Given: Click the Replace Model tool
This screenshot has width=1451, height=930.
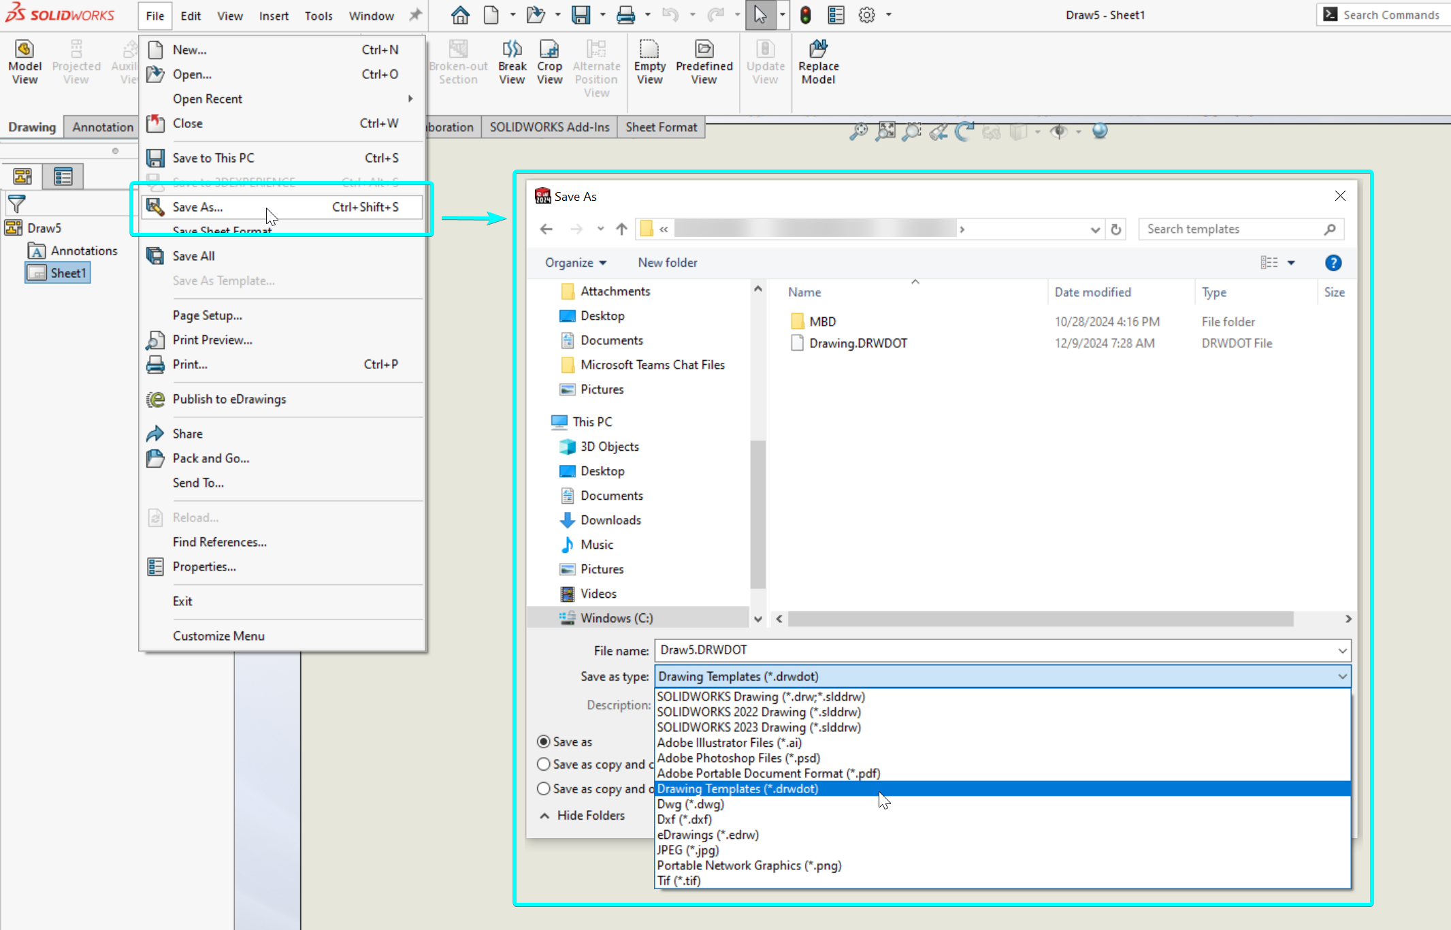Looking at the screenshot, I should coord(818,62).
